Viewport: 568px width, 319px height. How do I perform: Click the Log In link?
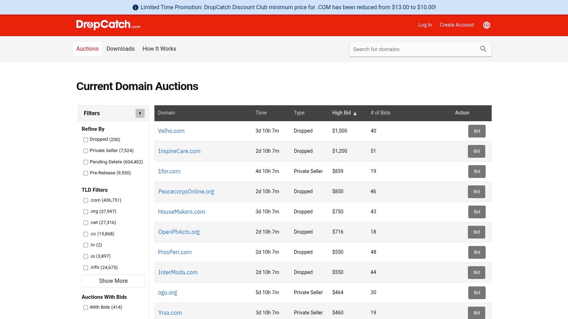pyautogui.click(x=425, y=25)
